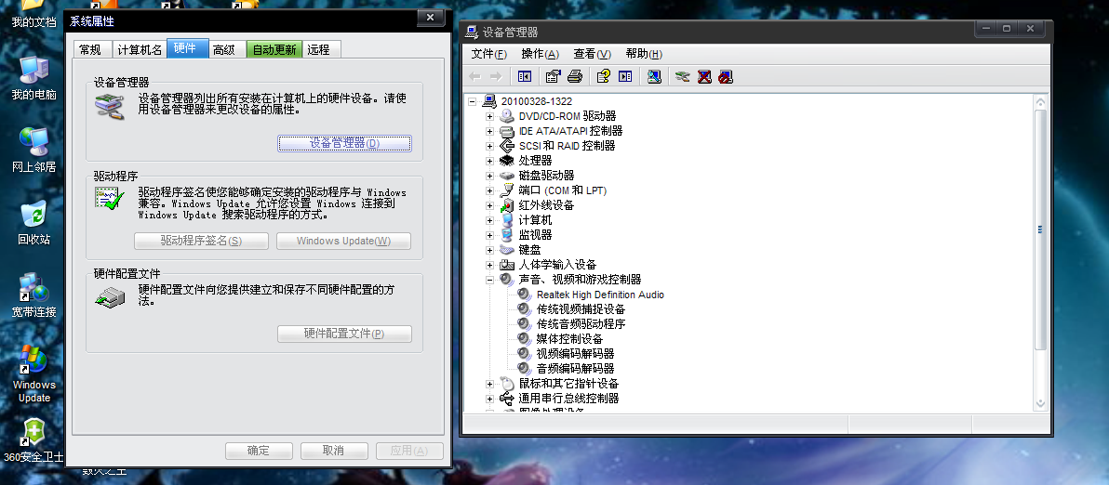Click 确定 button in 系统属性
This screenshot has width=1109, height=485.
click(x=259, y=451)
